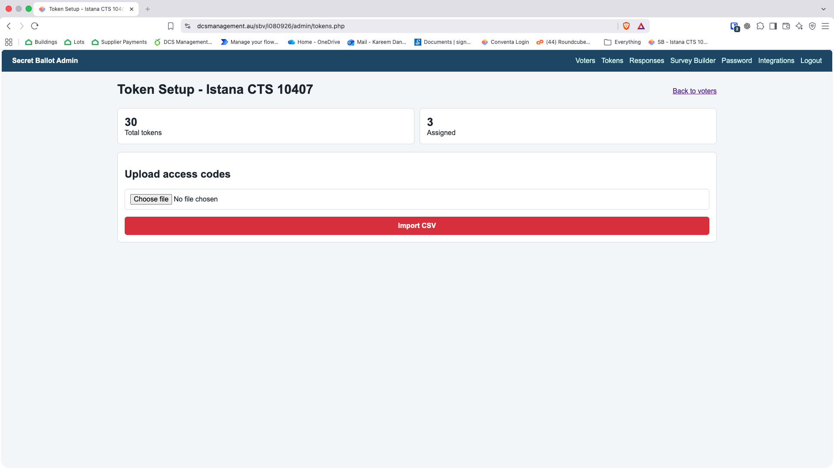The width and height of the screenshot is (834, 469).
Task: Open the bookmarks apps grid icon
Action: pos(9,42)
